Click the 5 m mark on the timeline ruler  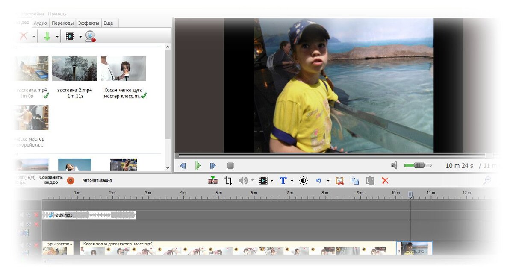[x=218, y=193]
